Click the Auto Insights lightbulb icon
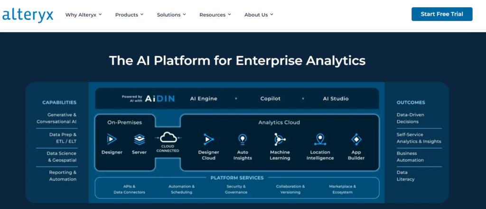 click(x=242, y=139)
